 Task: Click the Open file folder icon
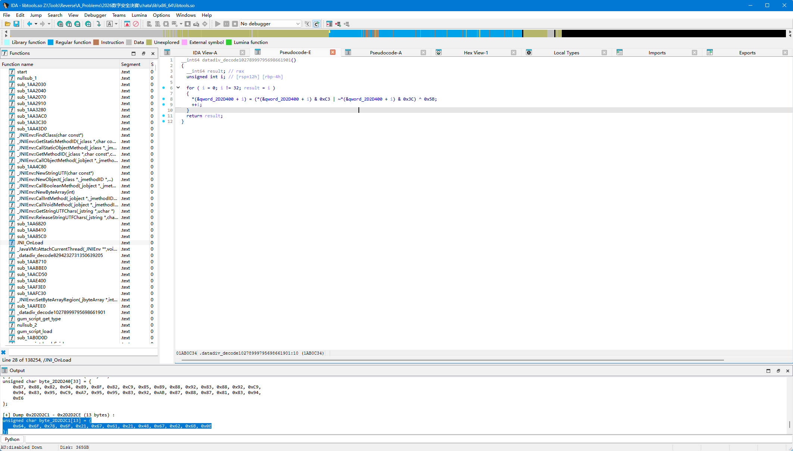point(7,24)
